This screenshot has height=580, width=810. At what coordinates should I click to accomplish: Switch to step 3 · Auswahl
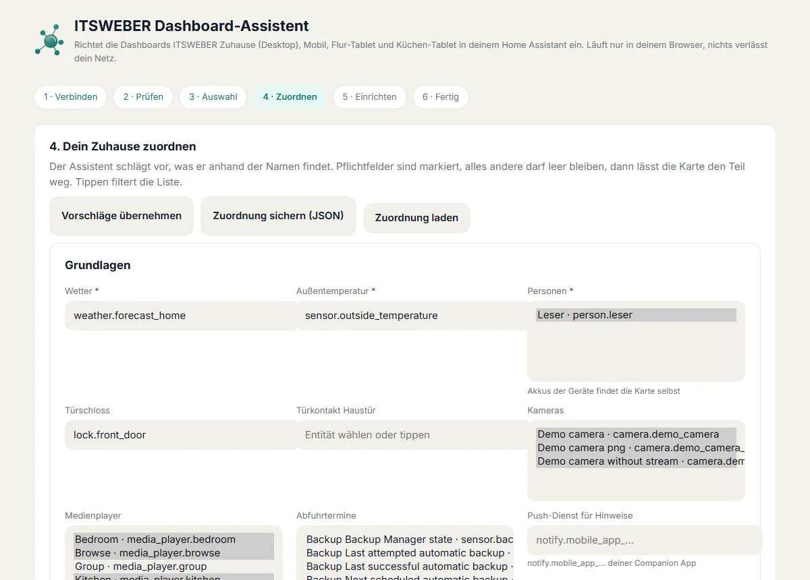point(213,96)
